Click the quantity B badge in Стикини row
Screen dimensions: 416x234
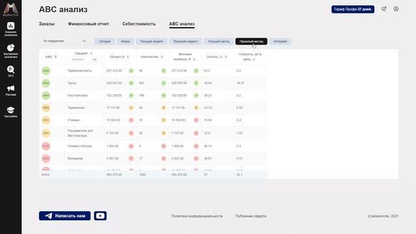(x=163, y=120)
